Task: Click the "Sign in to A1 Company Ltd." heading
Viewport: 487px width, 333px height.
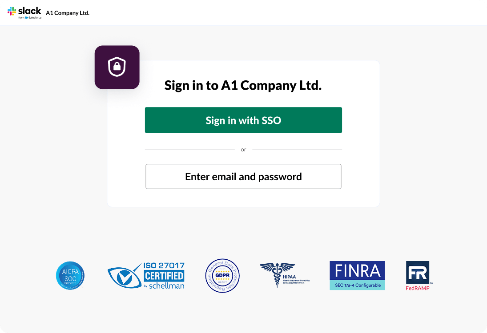Action: [243, 85]
